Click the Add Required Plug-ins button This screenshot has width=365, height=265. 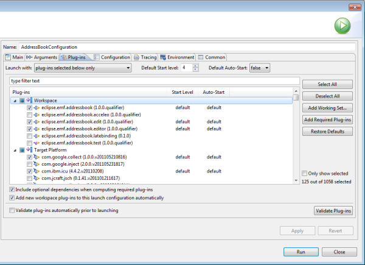[327, 119]
